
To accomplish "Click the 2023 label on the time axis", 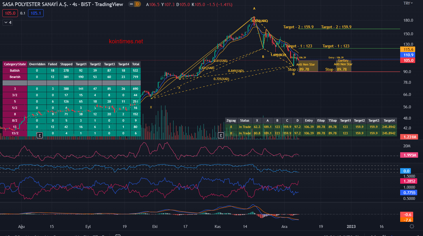I will coord(351,226).
